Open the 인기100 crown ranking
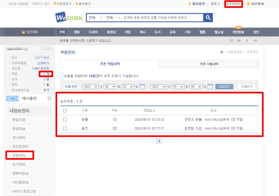Image resolution: width=279 pixels, height=196 pixels. 29,32
